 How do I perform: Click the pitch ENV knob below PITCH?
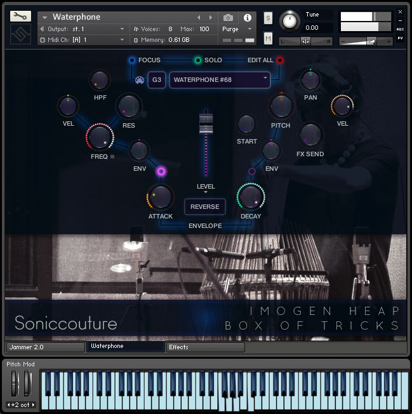click(x=271, y=150)
